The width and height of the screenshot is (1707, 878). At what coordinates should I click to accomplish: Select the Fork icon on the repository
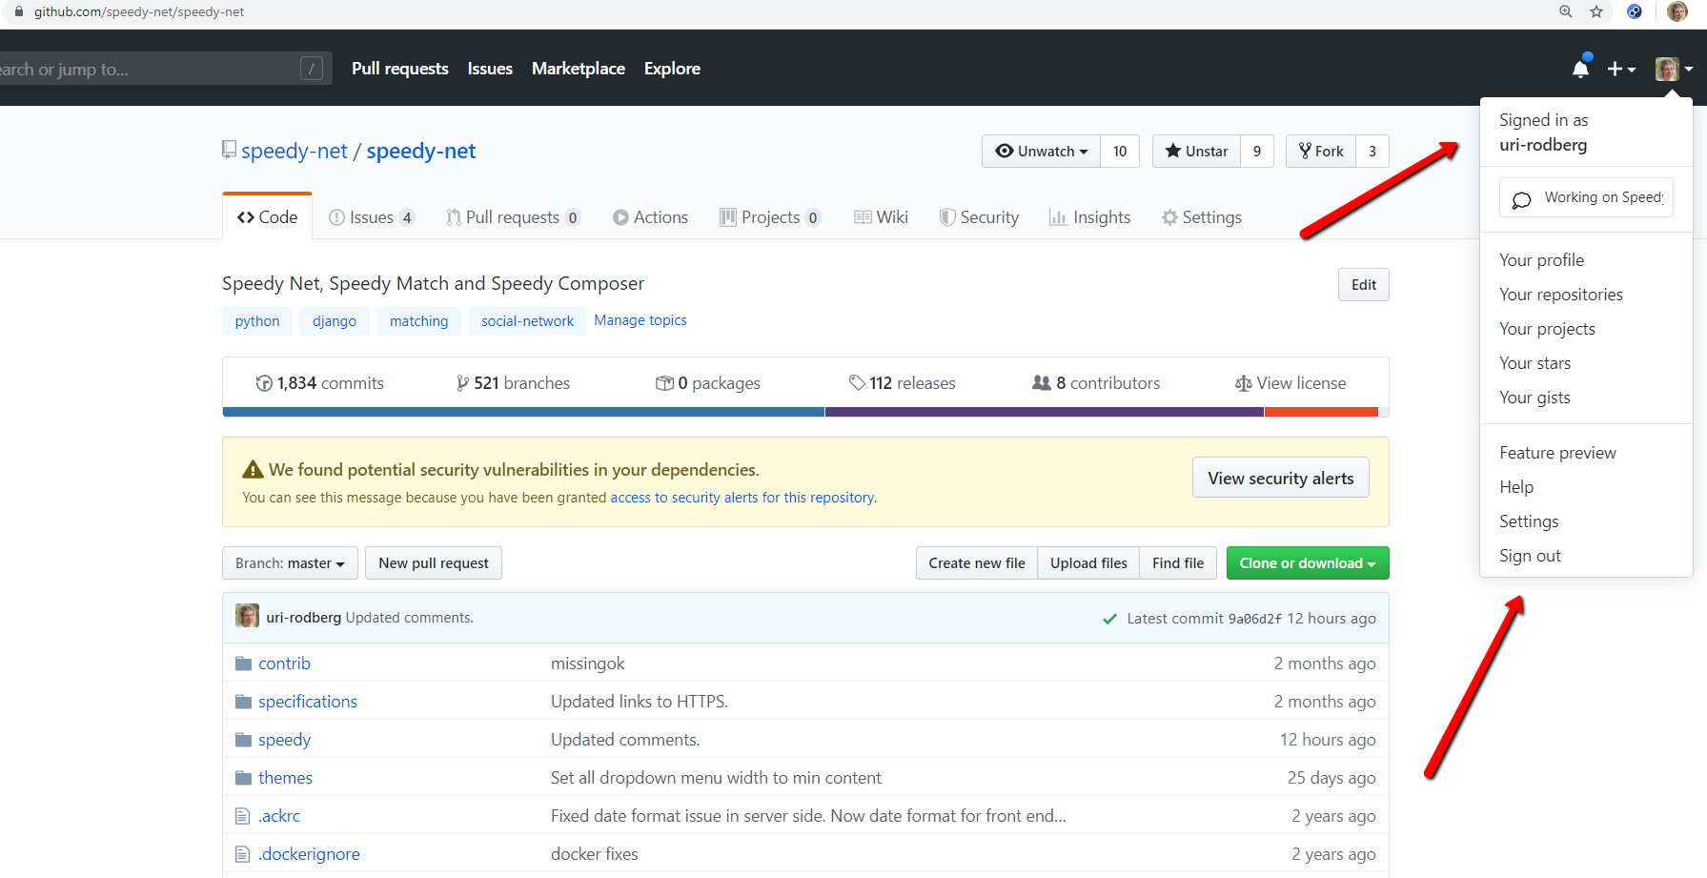click(x=1304, y=151)
